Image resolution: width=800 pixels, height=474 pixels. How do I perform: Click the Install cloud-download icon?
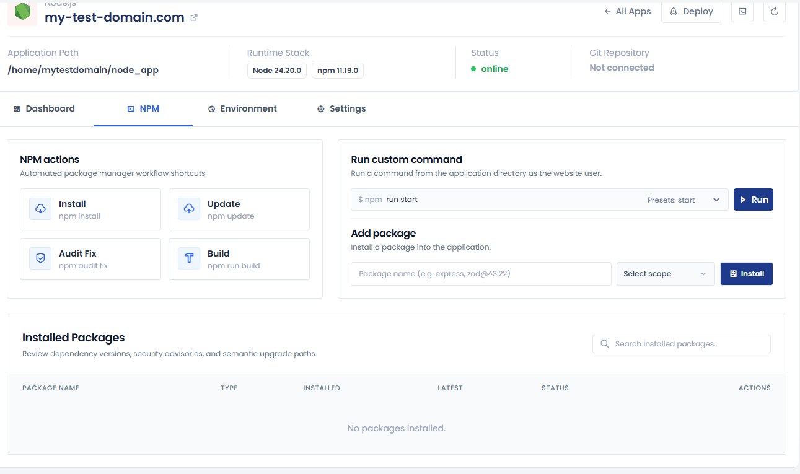coord(40,209)
